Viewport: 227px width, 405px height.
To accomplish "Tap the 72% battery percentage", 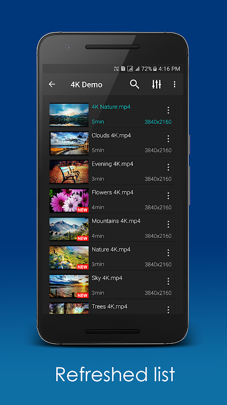I will click(x=146, y=69).
